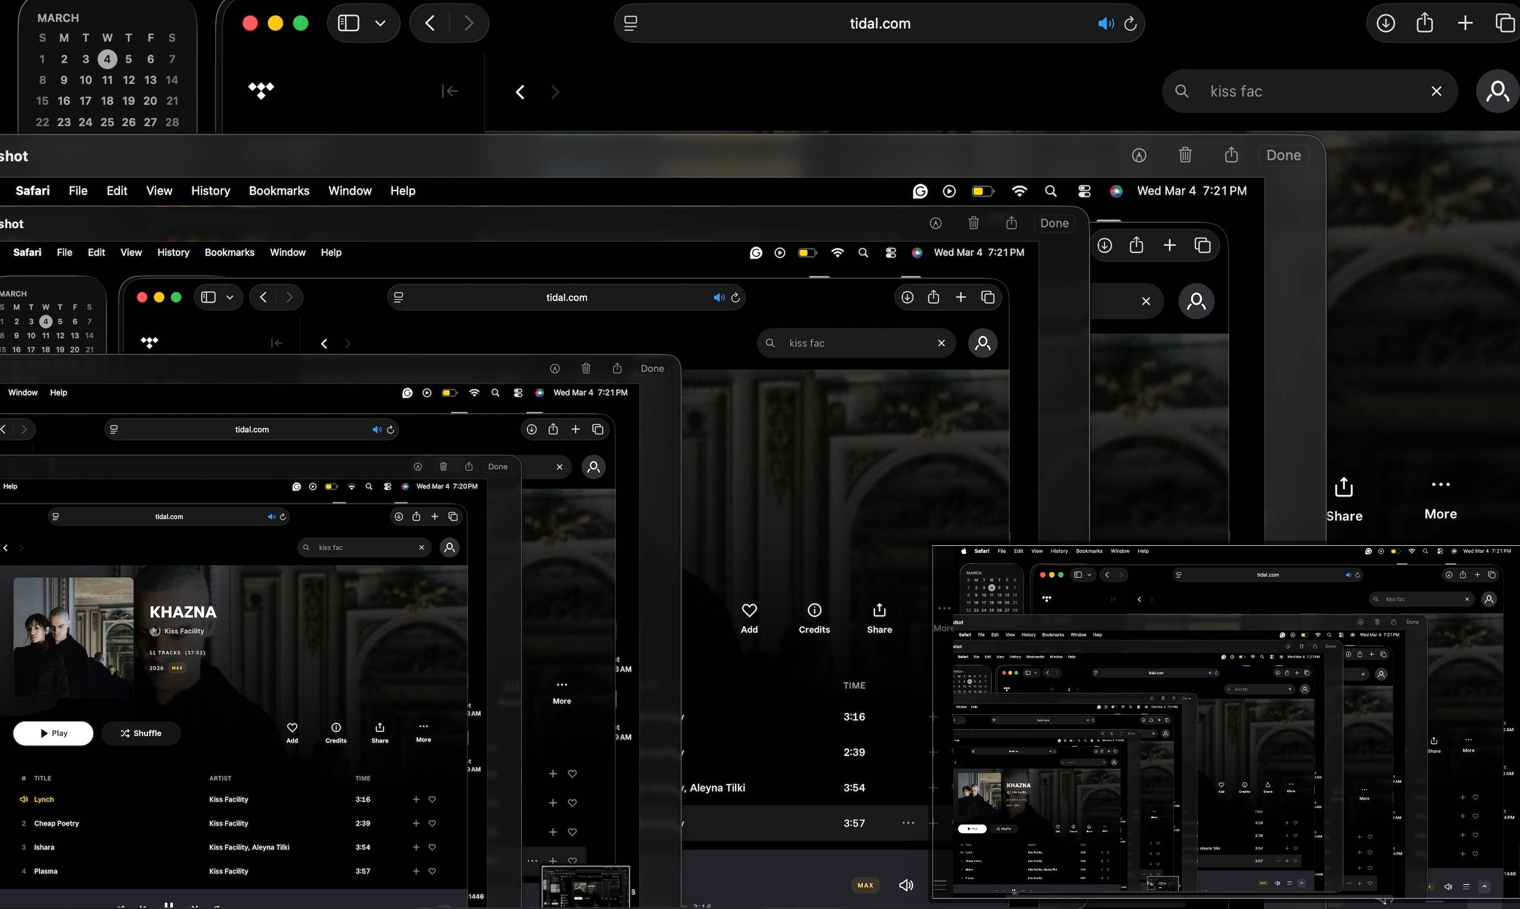The height and width of the screenshot is (909, 1520).
Task: Add Plasma to a playlist with plus icon
Action: (416, 871)
